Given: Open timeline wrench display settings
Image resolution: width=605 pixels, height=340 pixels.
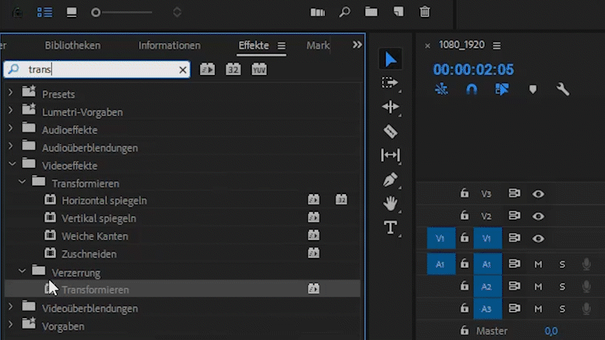Looking at the screenshot, I should [563, 89].
